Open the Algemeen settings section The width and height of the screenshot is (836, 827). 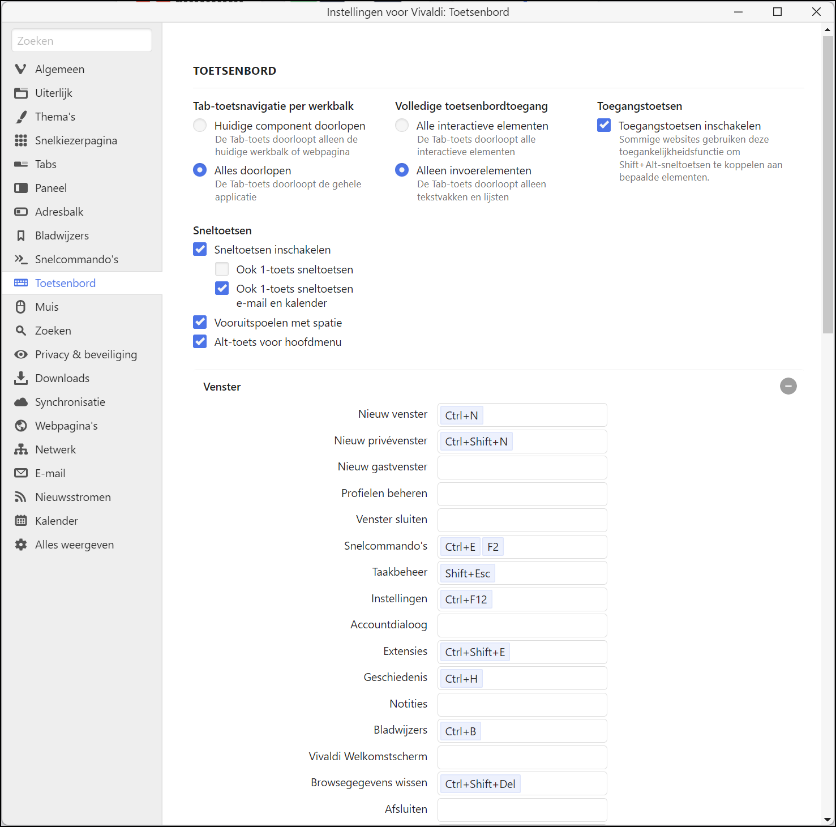pyautogui.click(x=82, y=69)
